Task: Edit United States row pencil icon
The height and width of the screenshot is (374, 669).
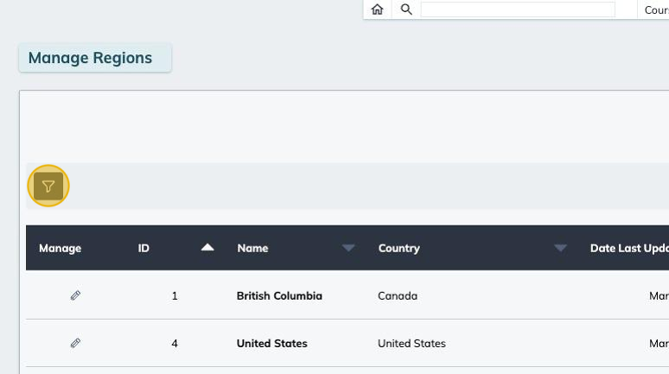Action: [x=75, y=343]
